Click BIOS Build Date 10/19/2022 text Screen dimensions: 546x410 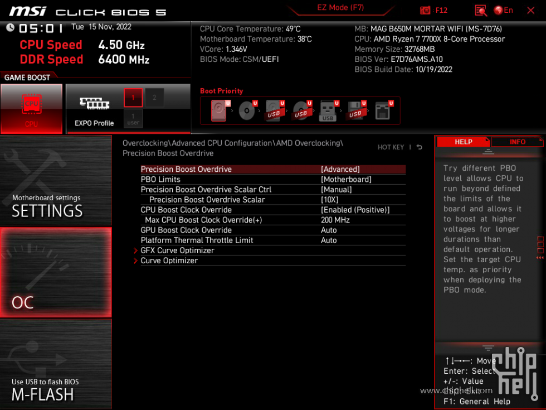[403, 69]
